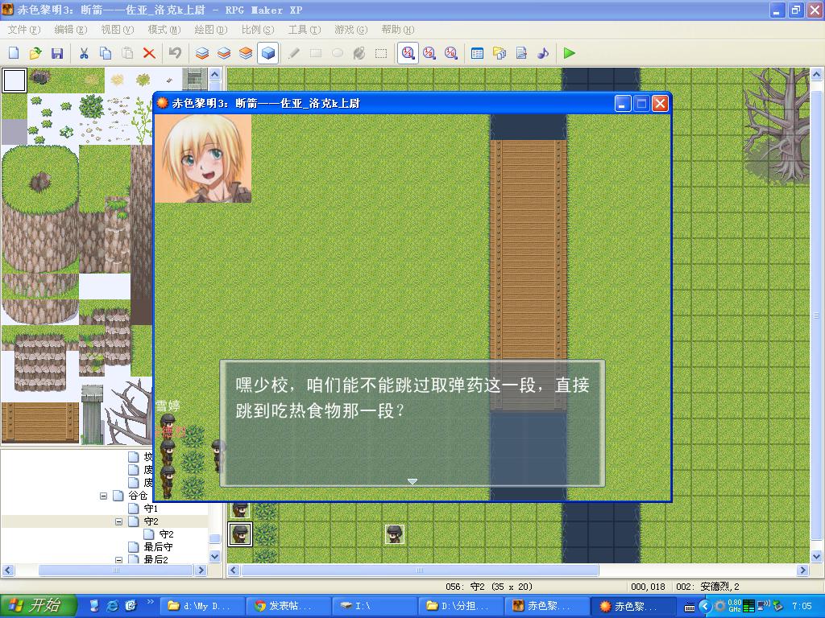Create a new project with the blank page icon

click(x=15, y=53)
